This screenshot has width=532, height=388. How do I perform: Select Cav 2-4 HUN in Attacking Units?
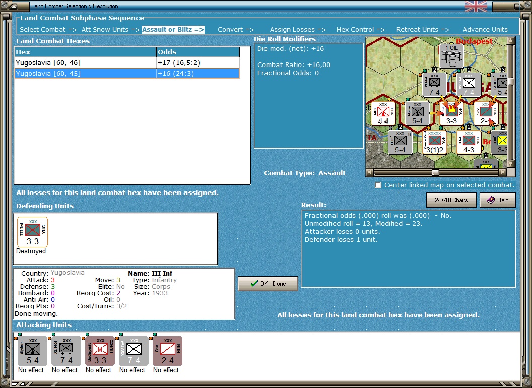tap(168, 351)
